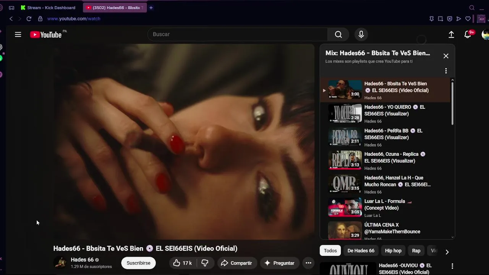The width and height of the screenshot is (489, 275).
Task: Select the Todos filter chip
Action: coord(330,251)
